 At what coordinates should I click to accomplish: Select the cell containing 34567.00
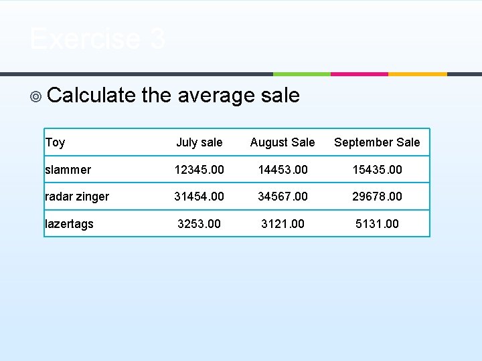(283, 197)
